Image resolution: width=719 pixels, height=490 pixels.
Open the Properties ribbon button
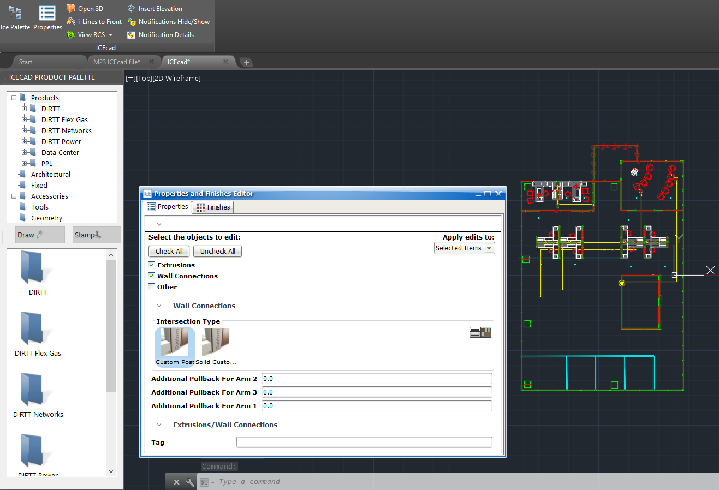(x=47, y=17)
